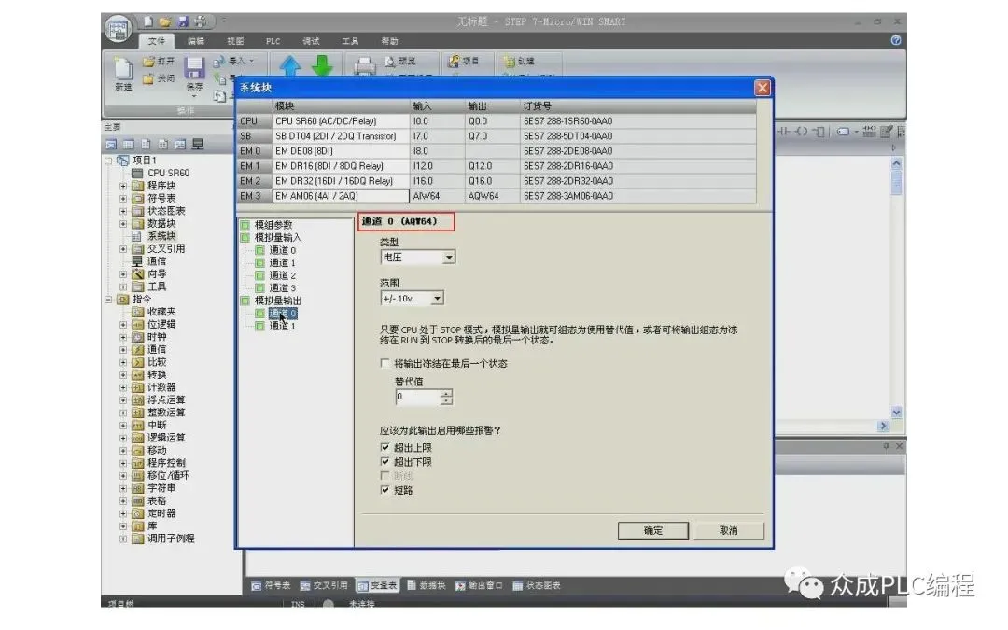Select the EM AM06 (4AI / 2AQ) module cell

click(341, 196)
